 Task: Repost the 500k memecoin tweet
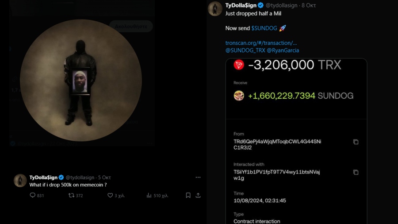coord(71,195)
